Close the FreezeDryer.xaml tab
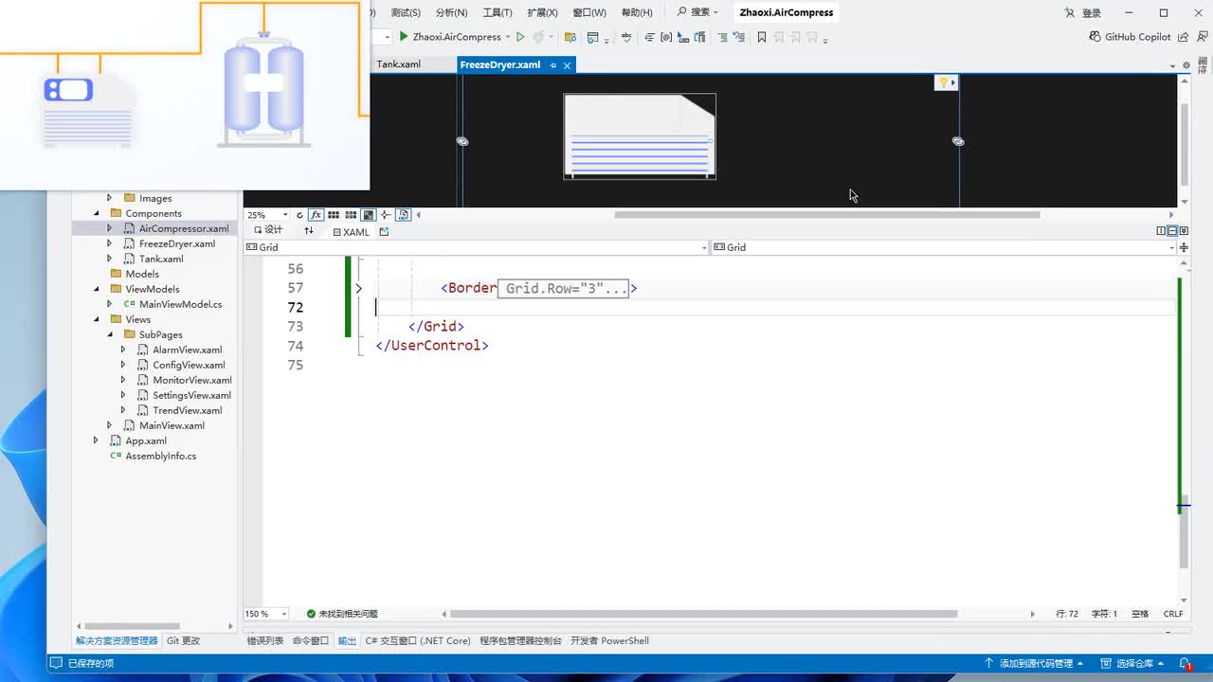The image size is (1213, 682). pyautogui.click(x=568, y=65)
